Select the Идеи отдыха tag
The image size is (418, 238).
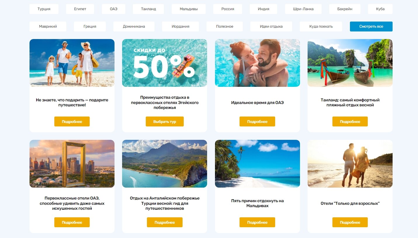coord(271,27)
